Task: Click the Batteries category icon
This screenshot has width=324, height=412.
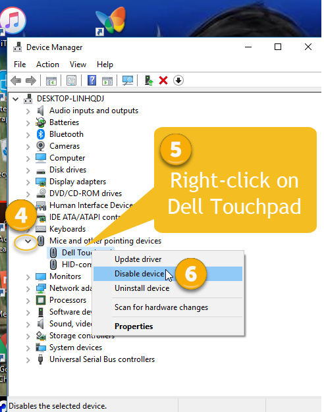Action: click(x=41, y=122)
